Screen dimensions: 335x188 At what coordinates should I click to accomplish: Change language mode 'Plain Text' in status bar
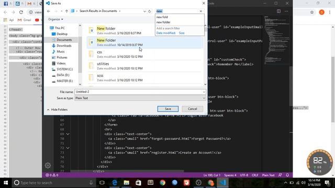click(x=268, y=175)
